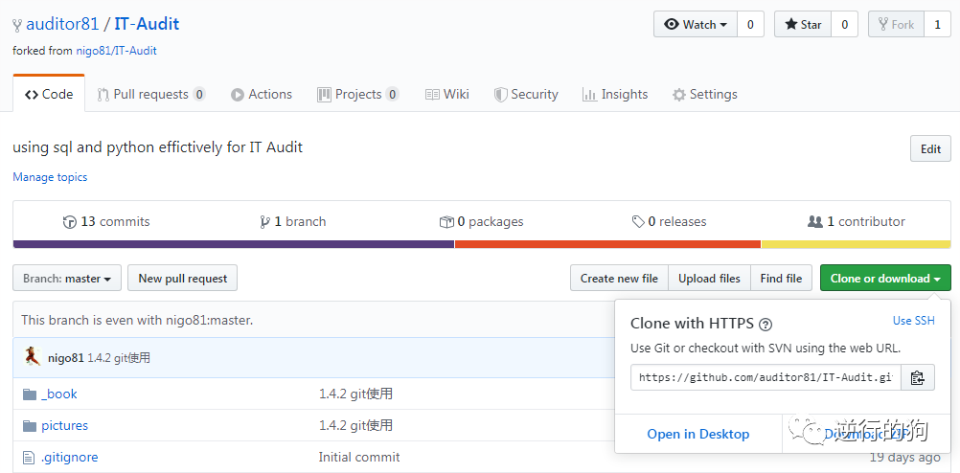Open the _book folder
Image resolution: width=960 pixels, height=473 pixels.
click(59, 394)
